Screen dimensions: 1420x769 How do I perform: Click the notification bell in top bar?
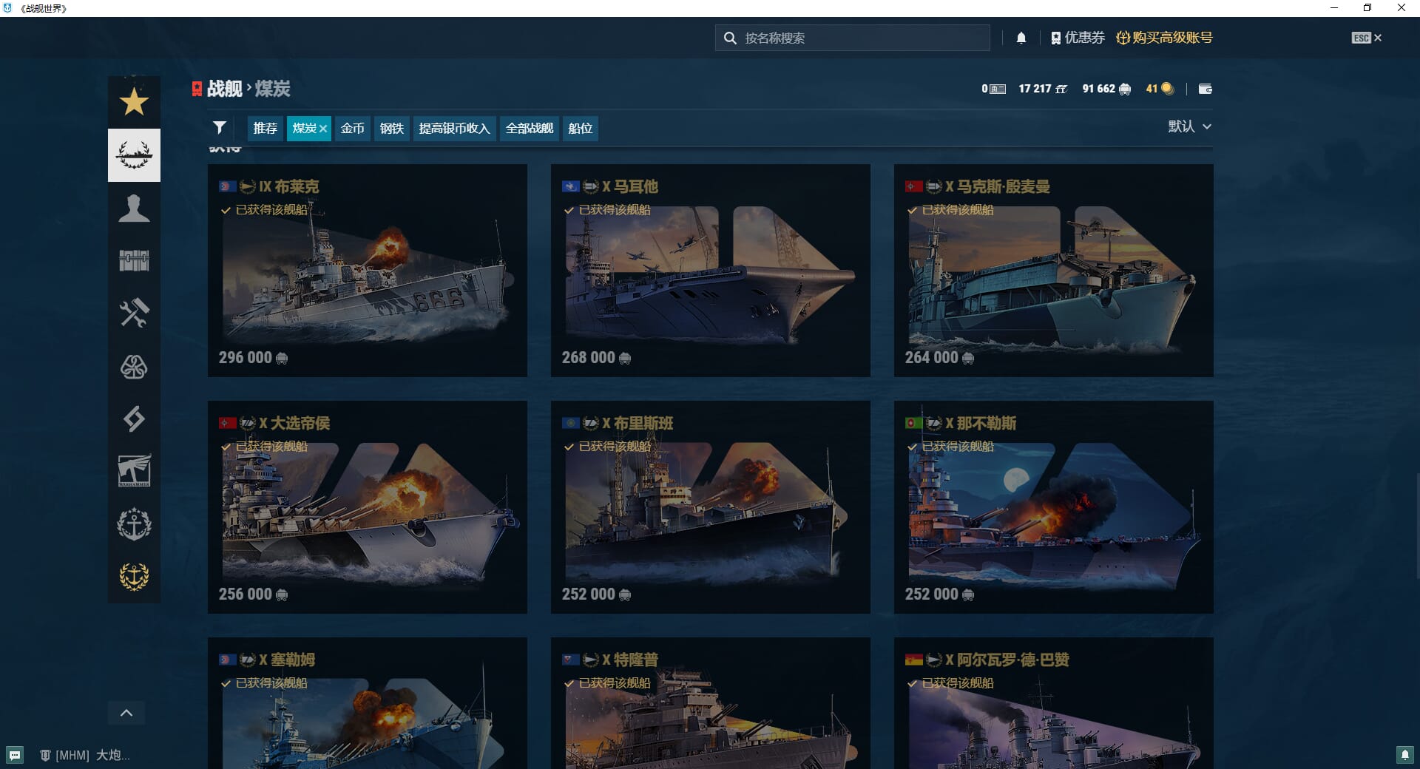point(1021,38)
